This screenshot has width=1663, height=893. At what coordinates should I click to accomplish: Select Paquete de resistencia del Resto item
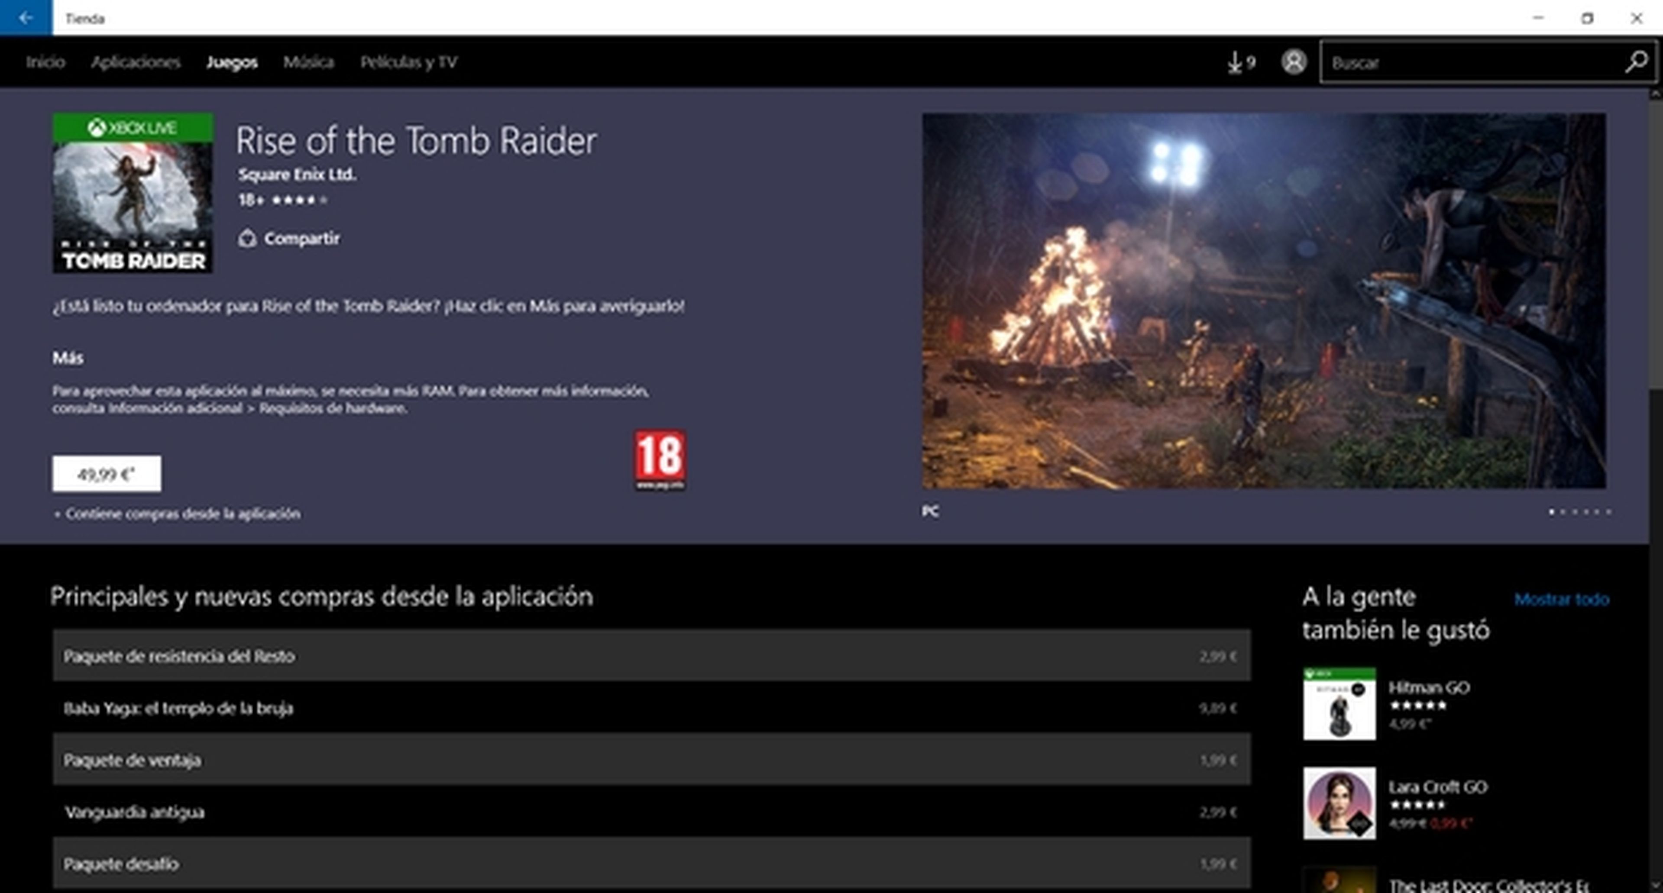[651, 655]
